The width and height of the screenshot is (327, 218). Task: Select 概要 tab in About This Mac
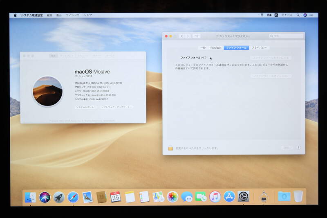click(x=54, y=56)
